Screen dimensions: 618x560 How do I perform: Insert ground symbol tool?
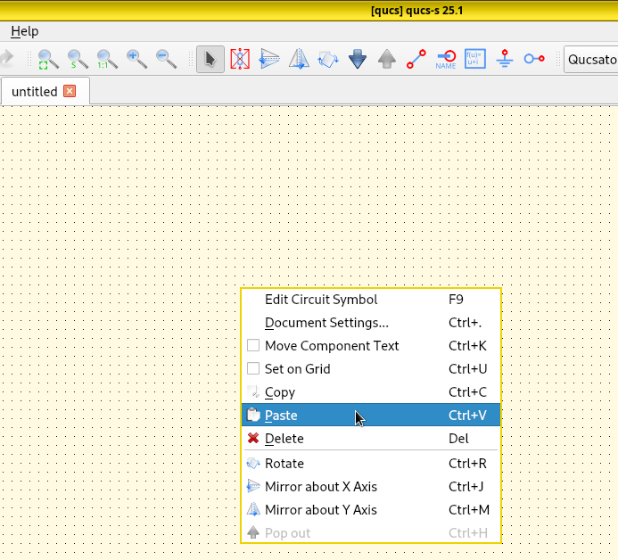(505, 60)
